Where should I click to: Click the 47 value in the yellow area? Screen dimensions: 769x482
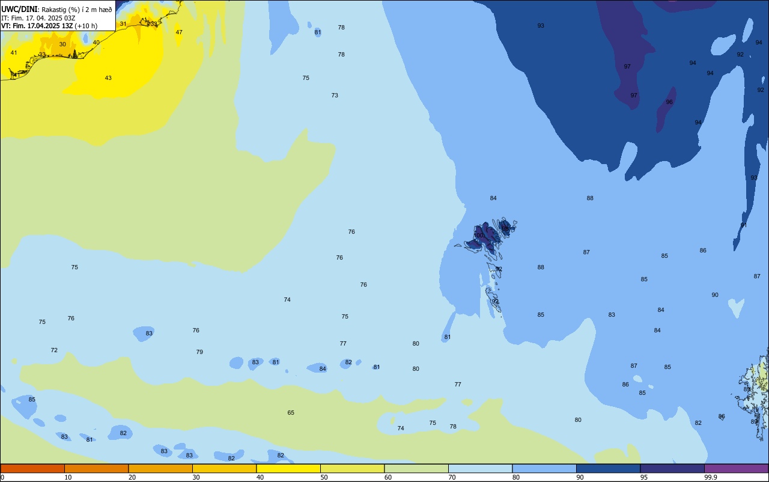click(x=179, y=32)
